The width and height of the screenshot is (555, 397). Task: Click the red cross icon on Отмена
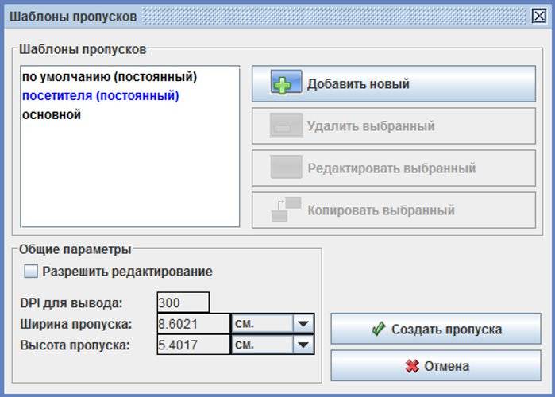(x=412, y=366)
